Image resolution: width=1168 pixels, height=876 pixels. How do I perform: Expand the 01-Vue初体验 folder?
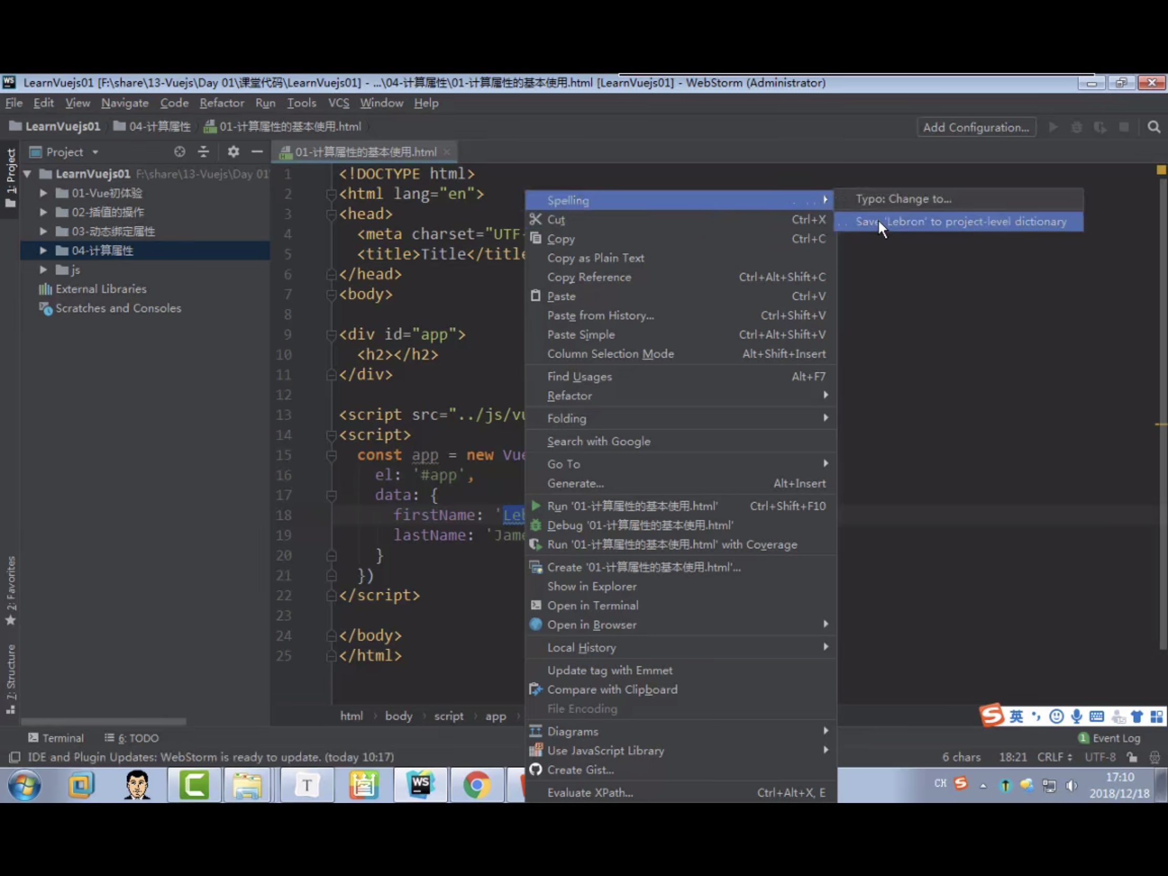[x=43, y=193]
